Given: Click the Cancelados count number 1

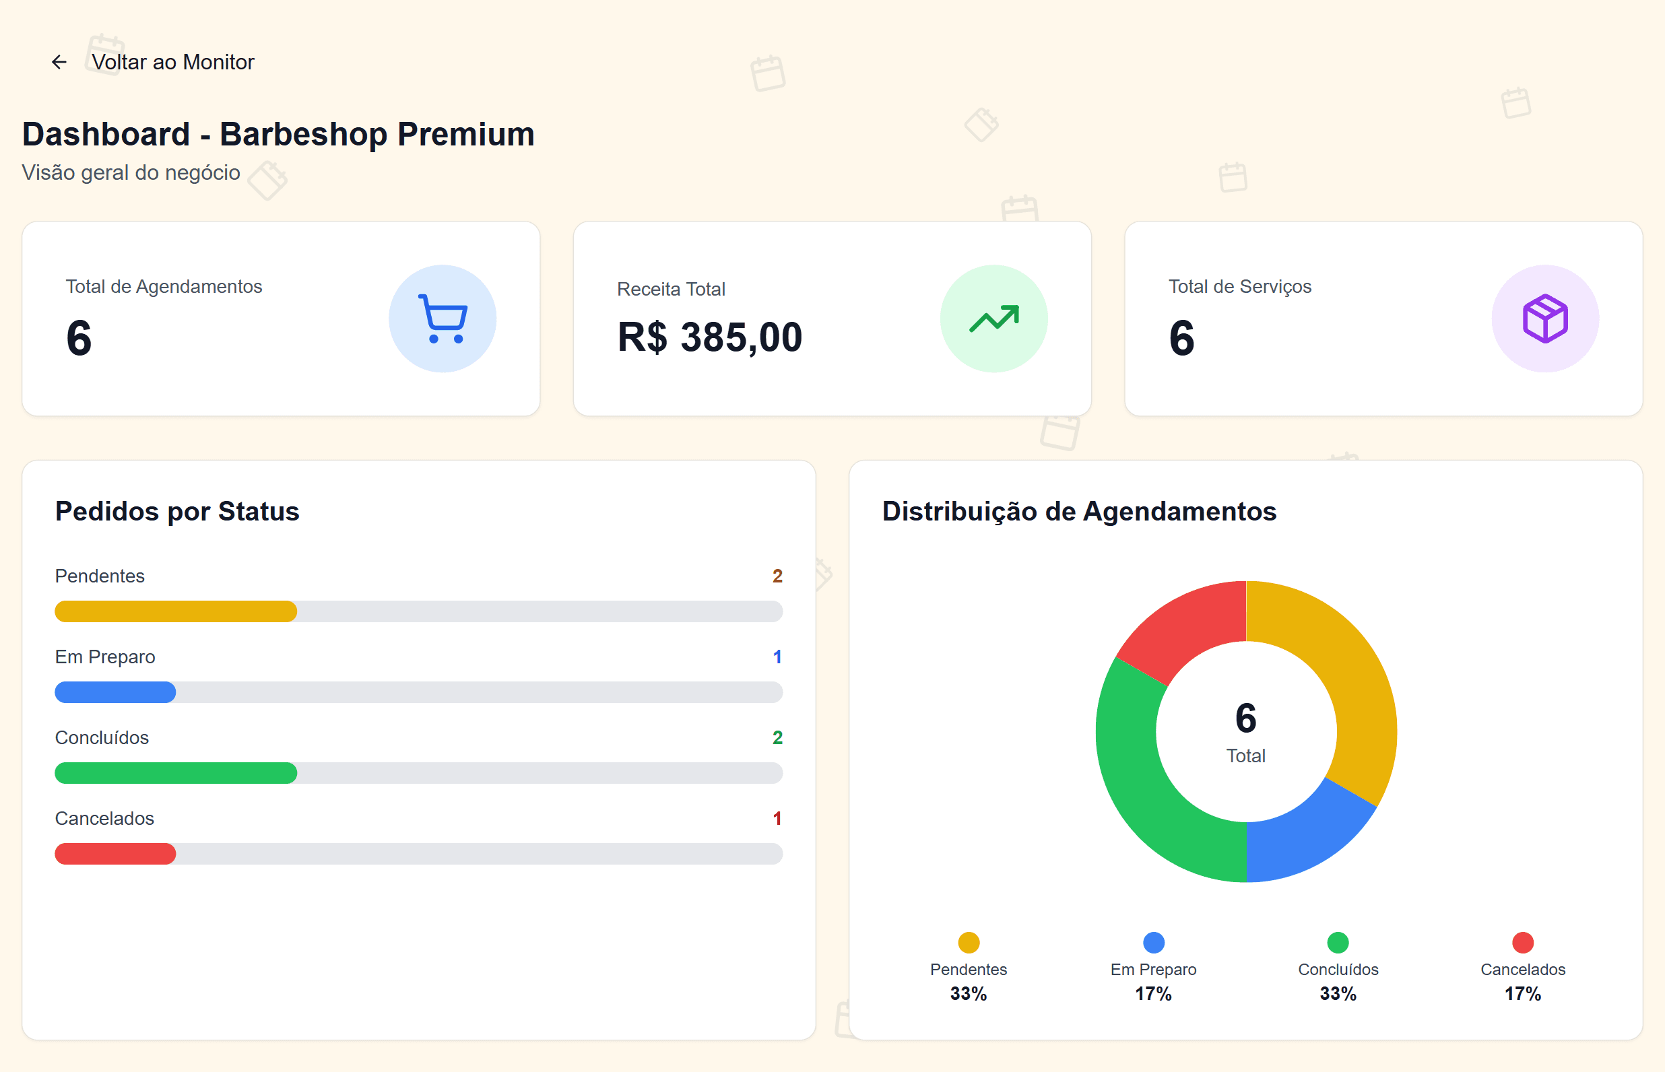Looking at the screenshot, I should click(777, 819).
